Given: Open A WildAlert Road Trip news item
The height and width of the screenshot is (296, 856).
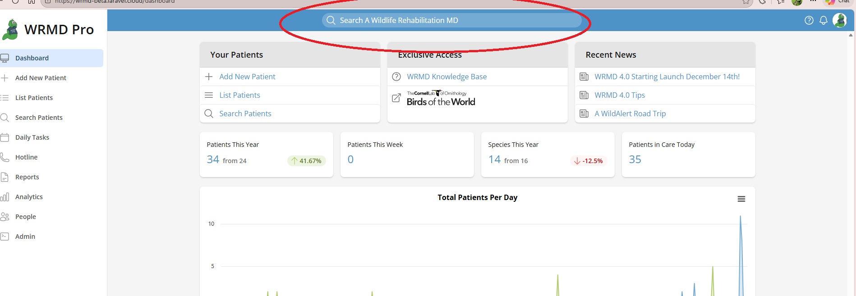Looking at the screenshot, I should [x=630, y=114].
